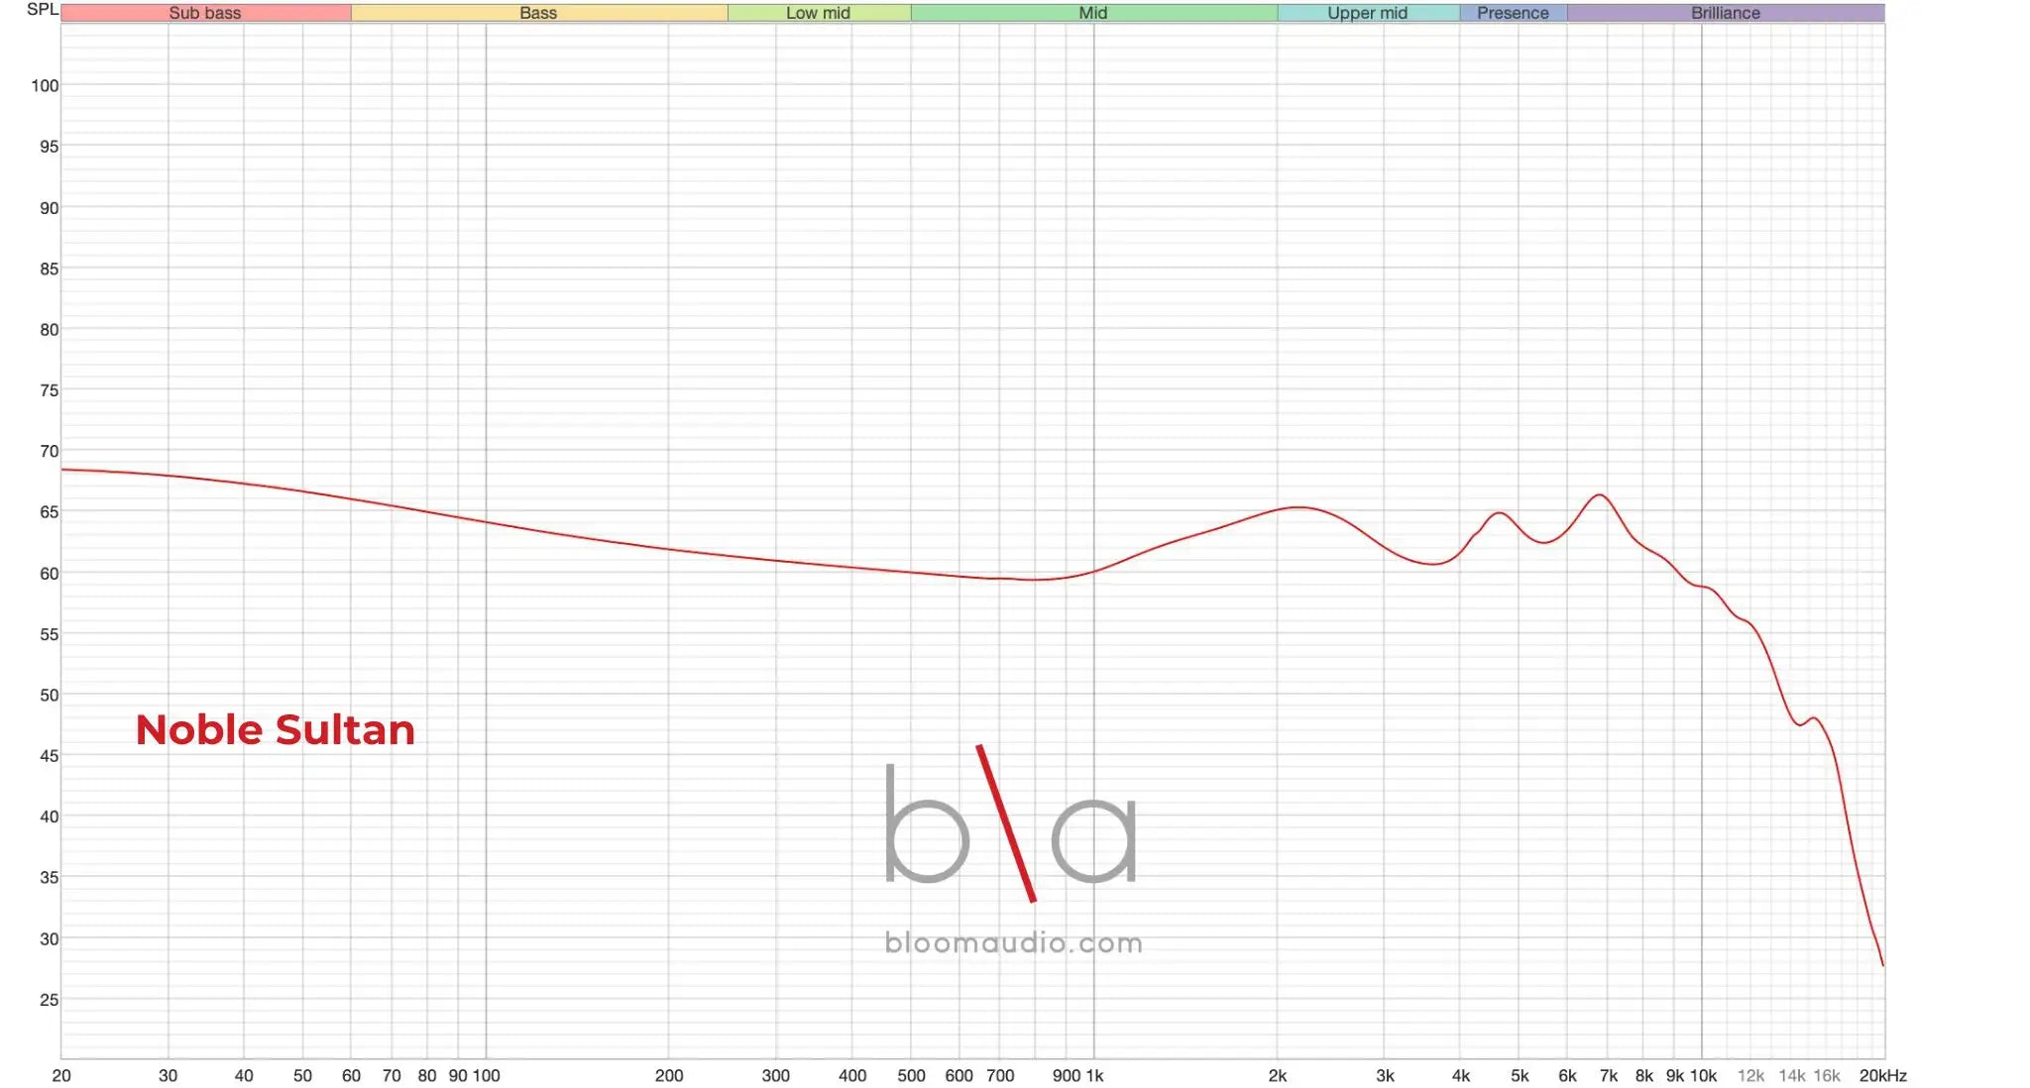Click the 10k frequency axis tick label

tap(1704, 1076)
